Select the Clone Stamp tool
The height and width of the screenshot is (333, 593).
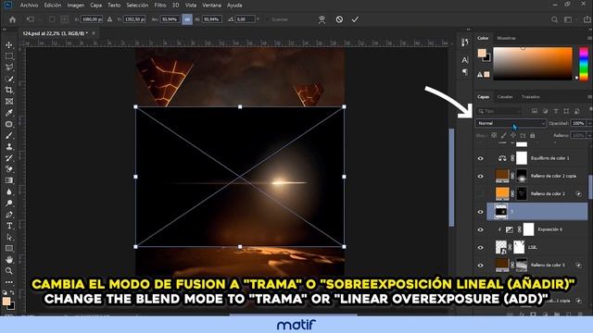coord(9,147)
